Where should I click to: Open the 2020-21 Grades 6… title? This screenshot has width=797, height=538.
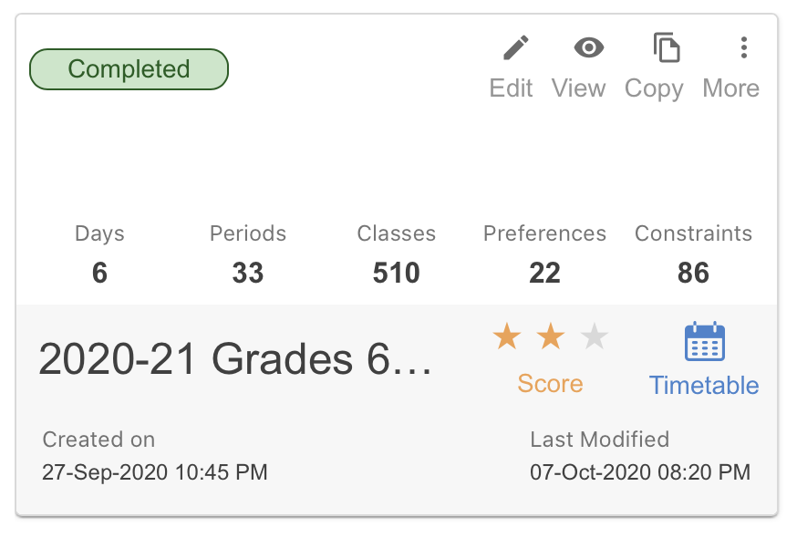coord(235,359)
